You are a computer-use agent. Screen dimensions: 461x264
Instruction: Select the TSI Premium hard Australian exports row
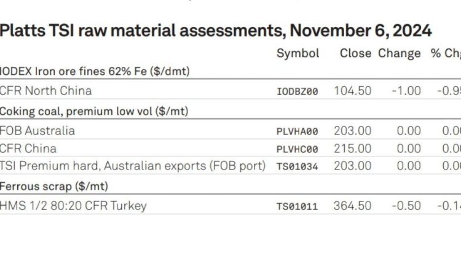(x=230, y=166)
